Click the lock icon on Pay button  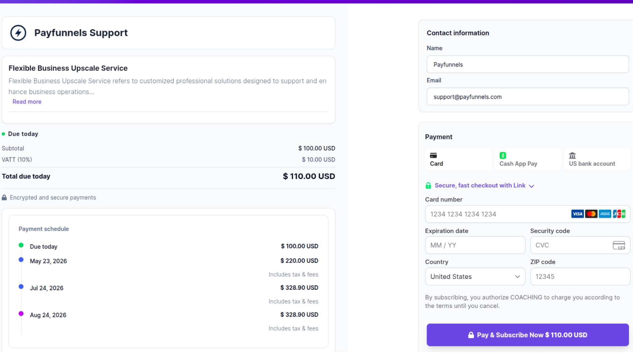coord(471,335)
